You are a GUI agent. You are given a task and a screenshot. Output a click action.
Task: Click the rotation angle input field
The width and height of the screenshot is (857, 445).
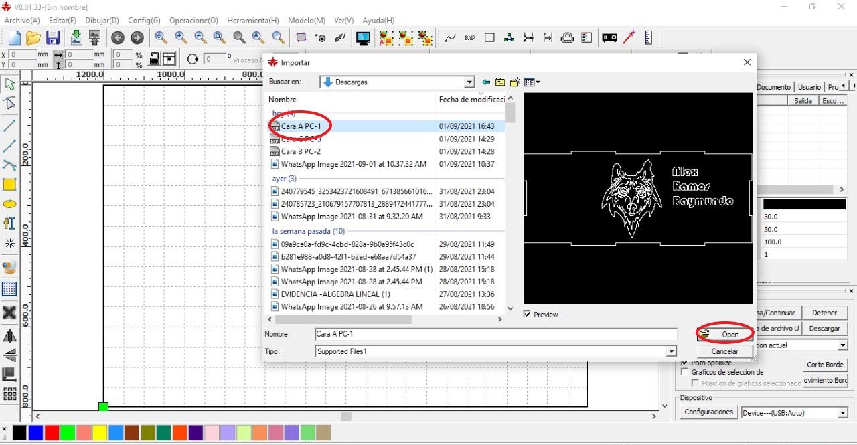point(214,59)
